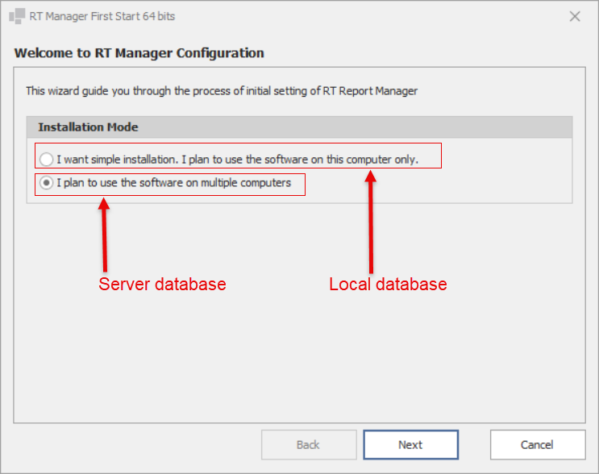
Task: Click the greyed-out Back button
Action: point(309,444)
